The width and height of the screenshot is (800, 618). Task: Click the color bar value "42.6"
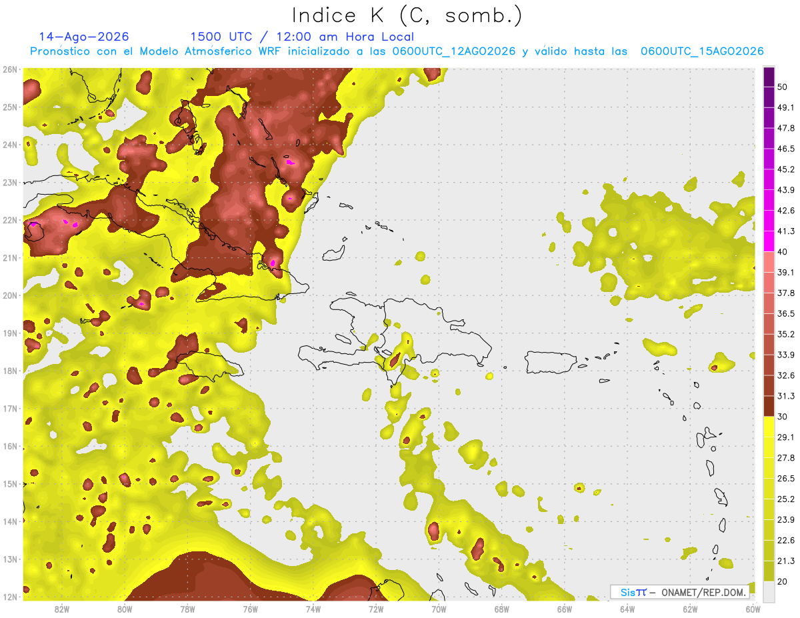785,211
